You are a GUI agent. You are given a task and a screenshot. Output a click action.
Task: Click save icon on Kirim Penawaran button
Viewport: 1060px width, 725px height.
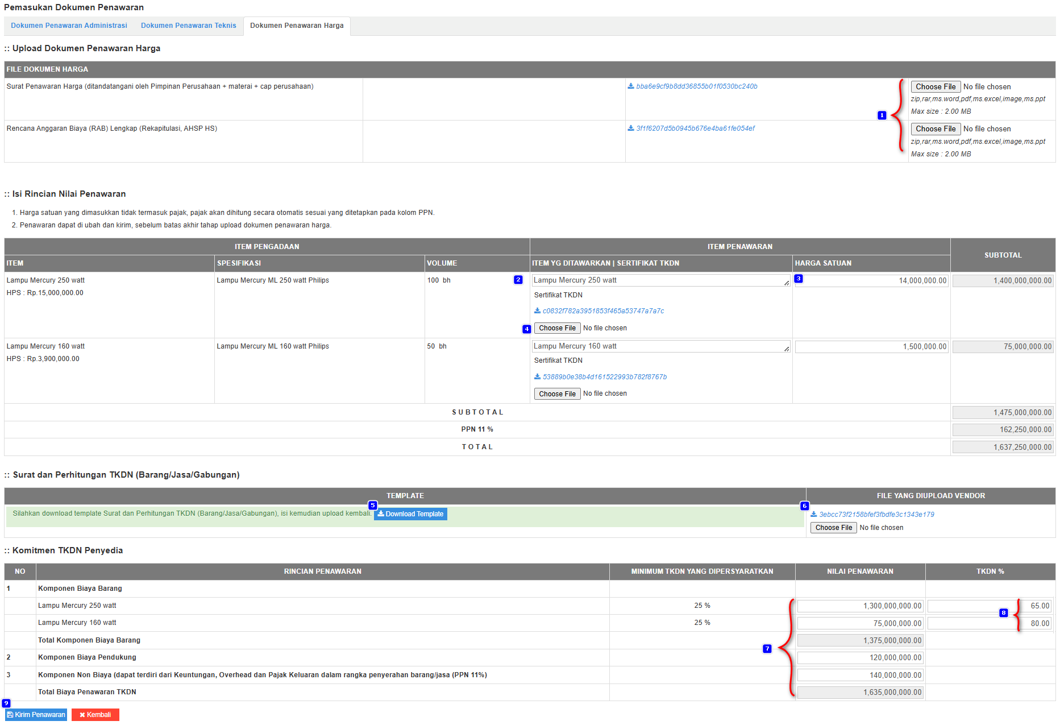coord(10,715)
